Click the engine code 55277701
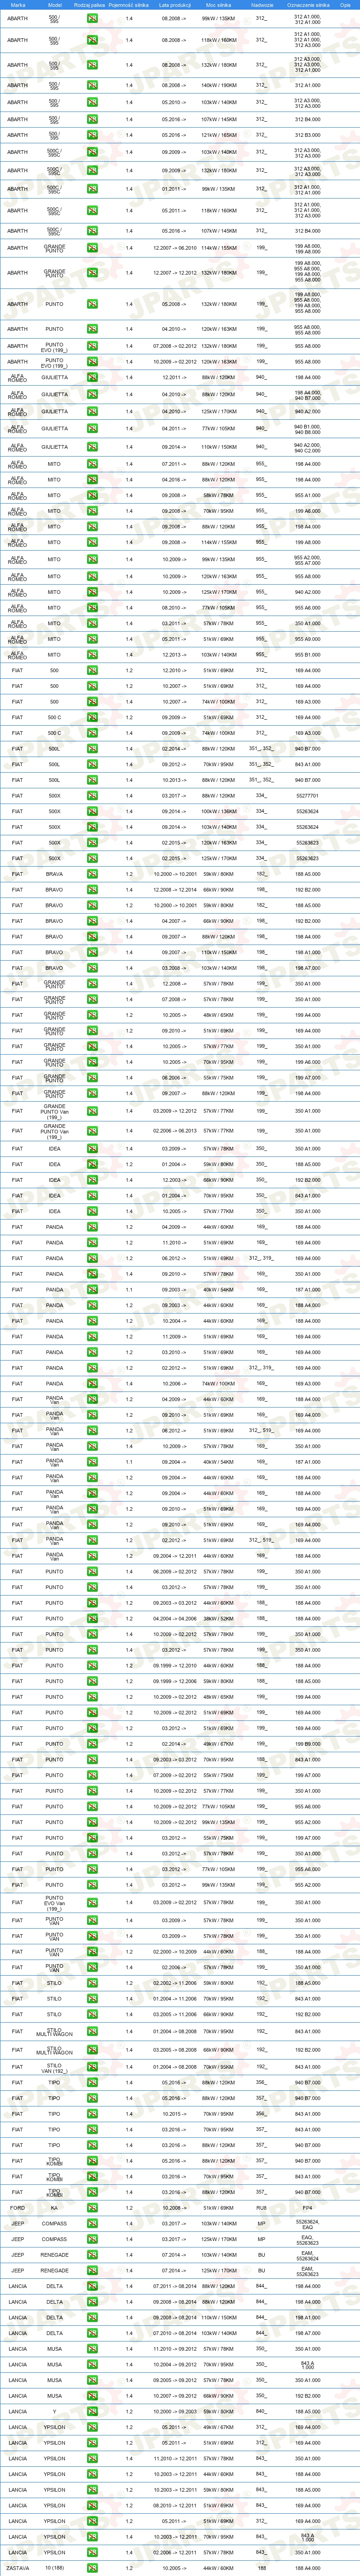The image size is (360, 2576). [x=308, y=796]
